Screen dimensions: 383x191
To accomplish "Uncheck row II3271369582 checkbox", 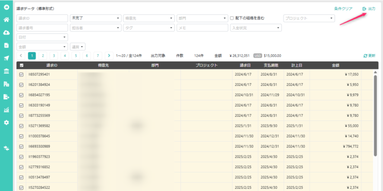I will [21, 126].
